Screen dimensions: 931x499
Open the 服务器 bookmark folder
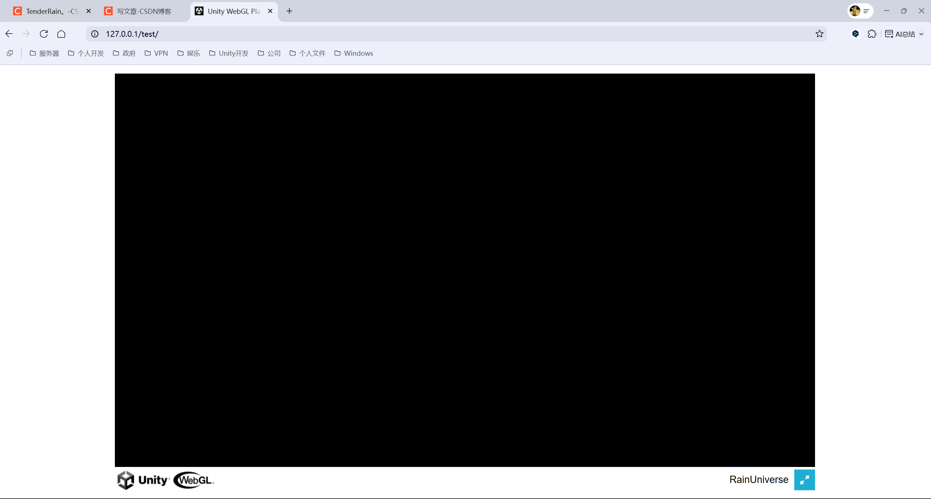pos(44,53)
